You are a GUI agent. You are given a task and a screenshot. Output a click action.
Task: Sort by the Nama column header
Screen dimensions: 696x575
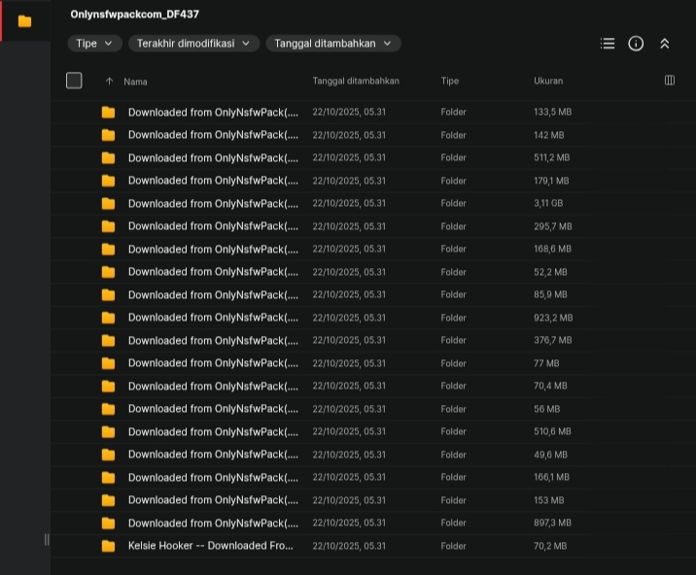tap(136, 82)
